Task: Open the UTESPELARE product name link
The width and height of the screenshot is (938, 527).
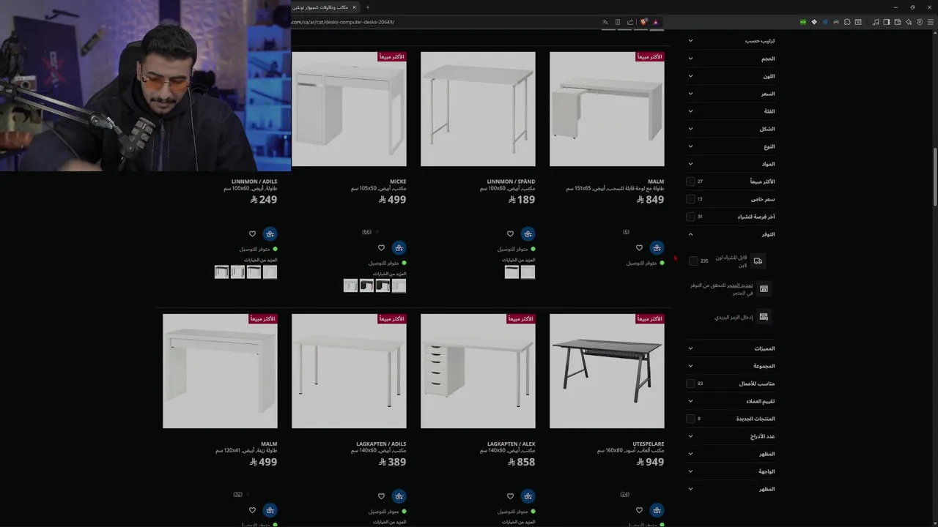Action: pyautogui.click(x=649, y=444)
